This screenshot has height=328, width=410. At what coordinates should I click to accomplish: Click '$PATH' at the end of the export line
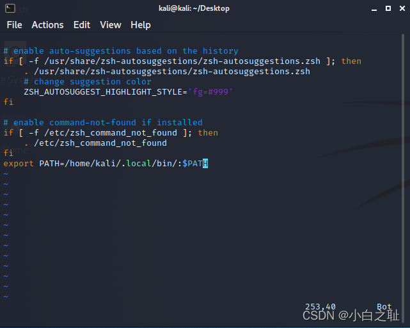coord(195,164)
